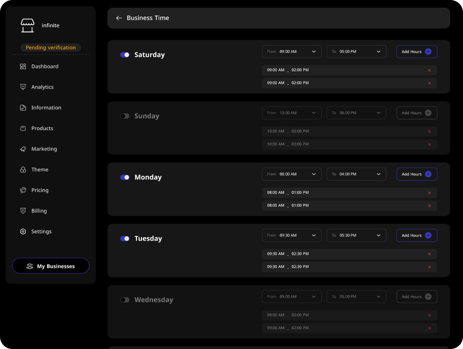Viewport: 463px width, 349px height.
Task: Click the Pending verification badge
Action: point(51,48)
